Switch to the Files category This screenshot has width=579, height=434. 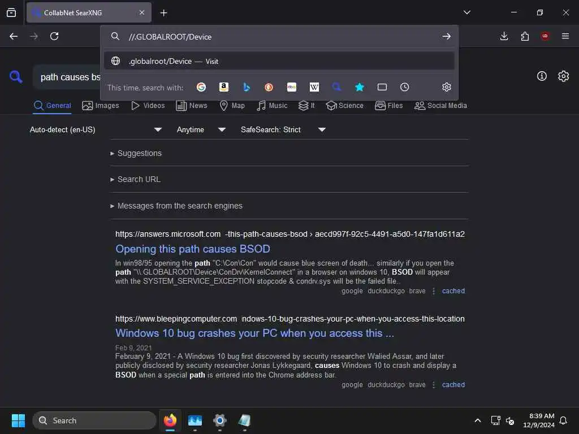click(388, 106)
